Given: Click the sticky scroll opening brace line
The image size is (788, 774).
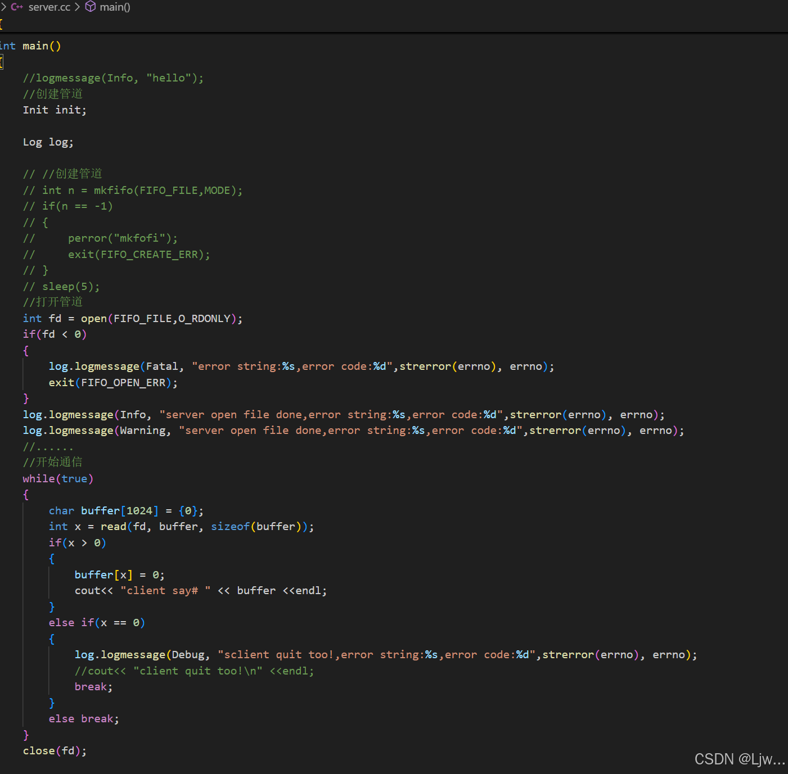Looking at the screenshot, I should pos(2,24).
